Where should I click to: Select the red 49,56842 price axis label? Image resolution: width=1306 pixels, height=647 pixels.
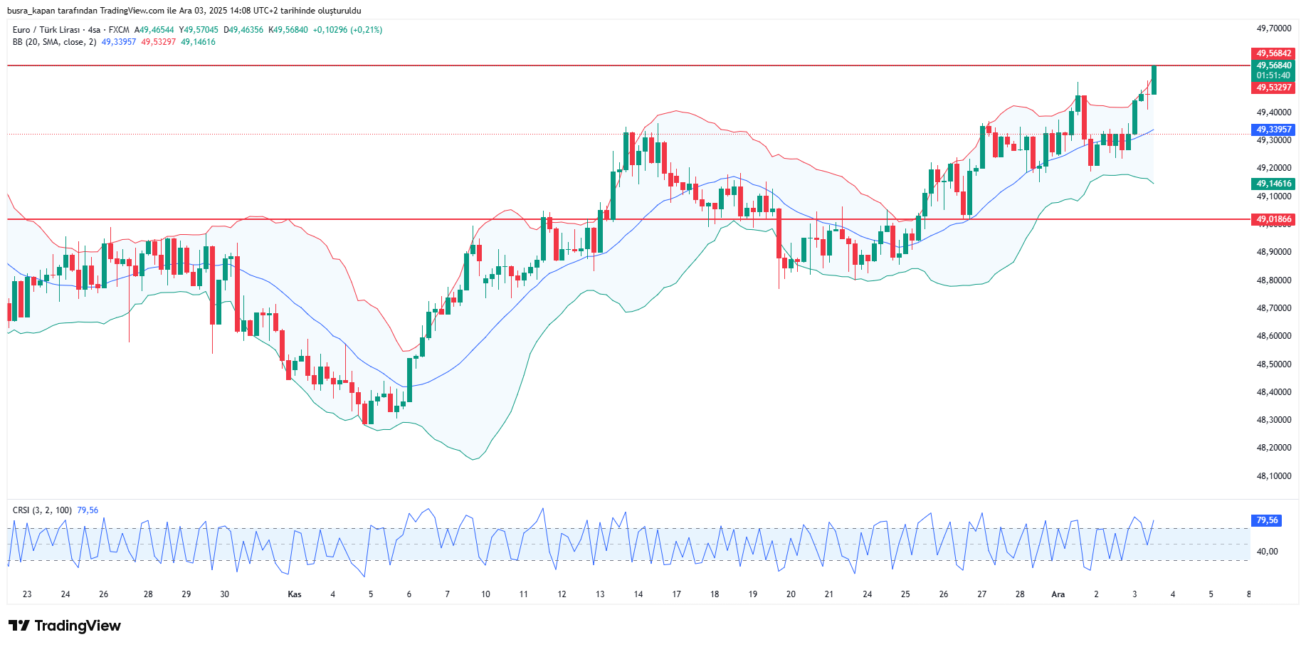(x=1273, y=53)
